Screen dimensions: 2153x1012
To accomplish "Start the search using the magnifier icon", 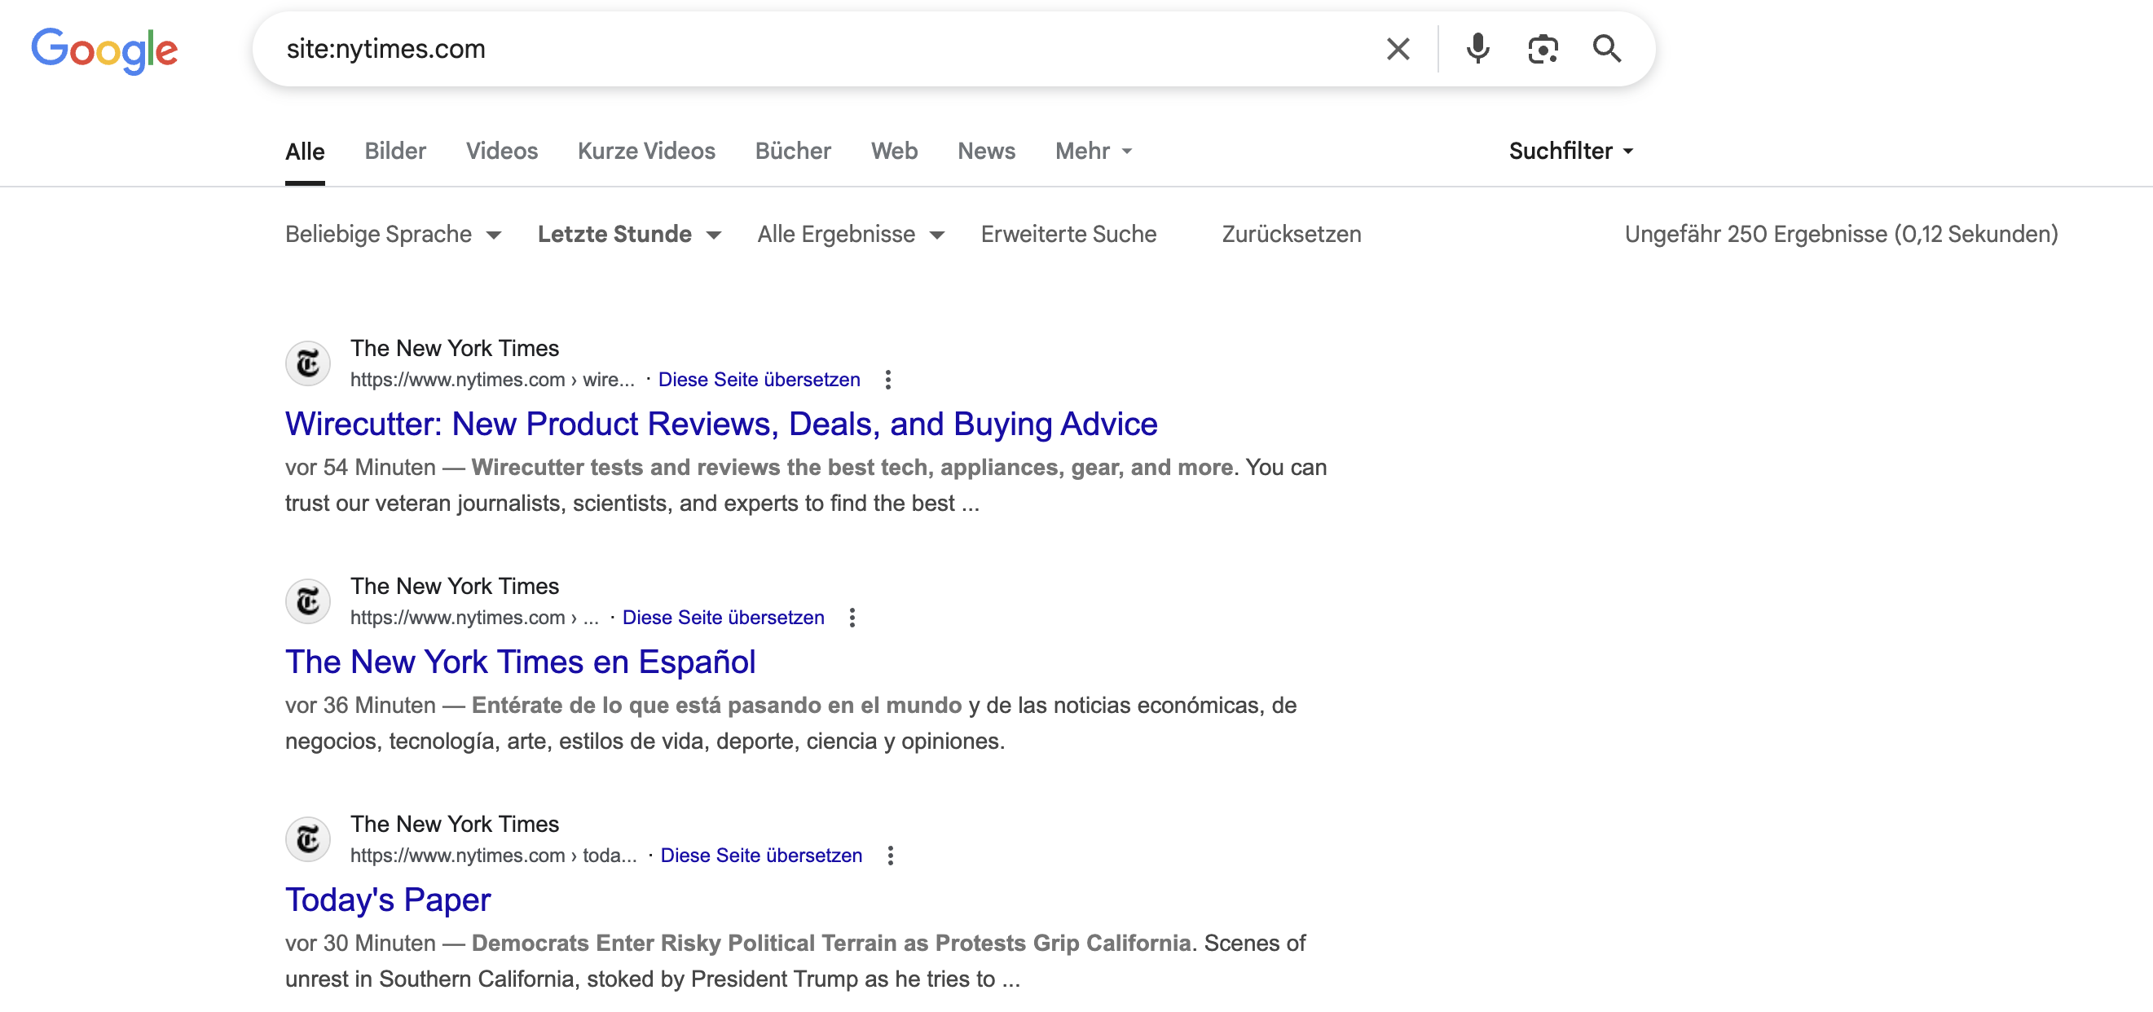I will (1606, 48).
